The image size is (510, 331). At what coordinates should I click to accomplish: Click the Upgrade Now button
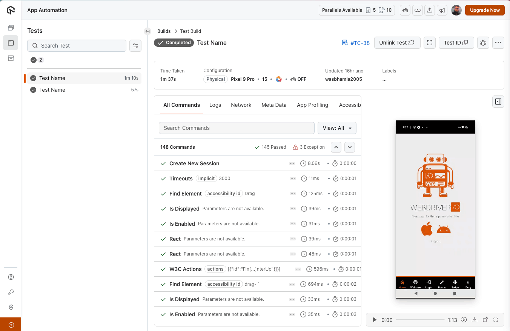click(485, 10)
